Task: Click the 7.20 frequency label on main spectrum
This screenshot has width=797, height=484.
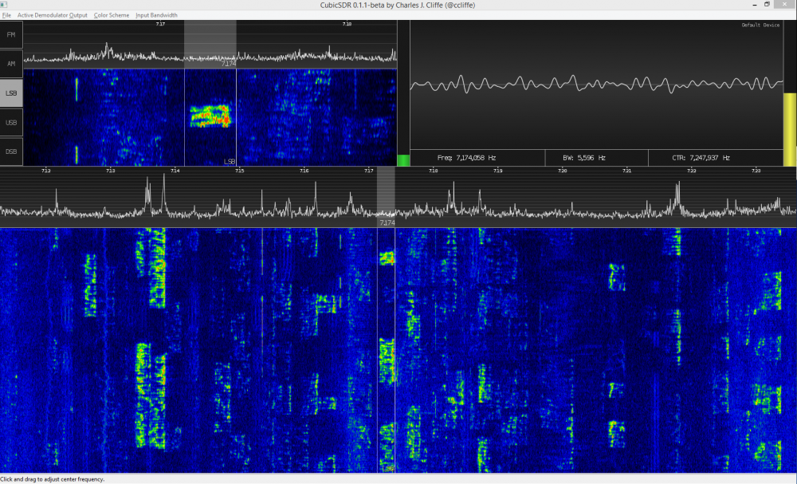Action: [562, 171]
